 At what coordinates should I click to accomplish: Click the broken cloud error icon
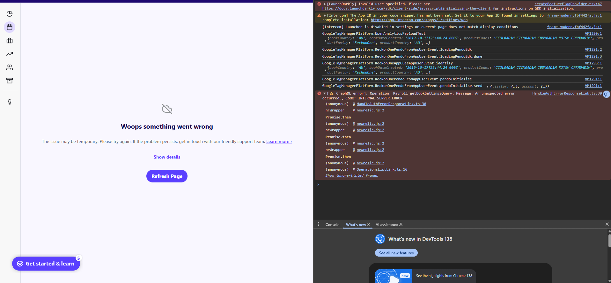(x=167, y=109)
